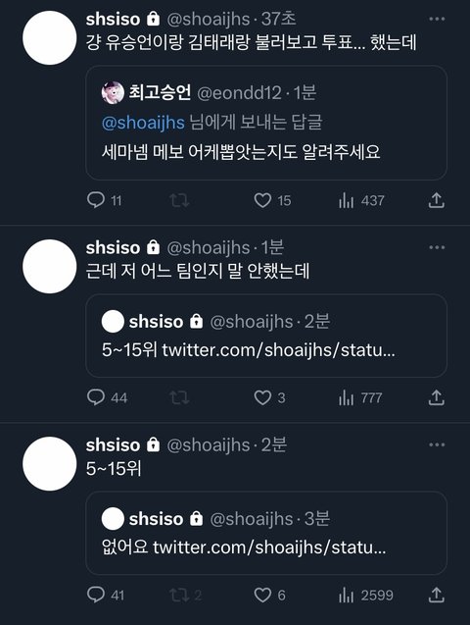Open replies on the tweet with 41 comments
This screenshot has width=470, height=625.
106,595
